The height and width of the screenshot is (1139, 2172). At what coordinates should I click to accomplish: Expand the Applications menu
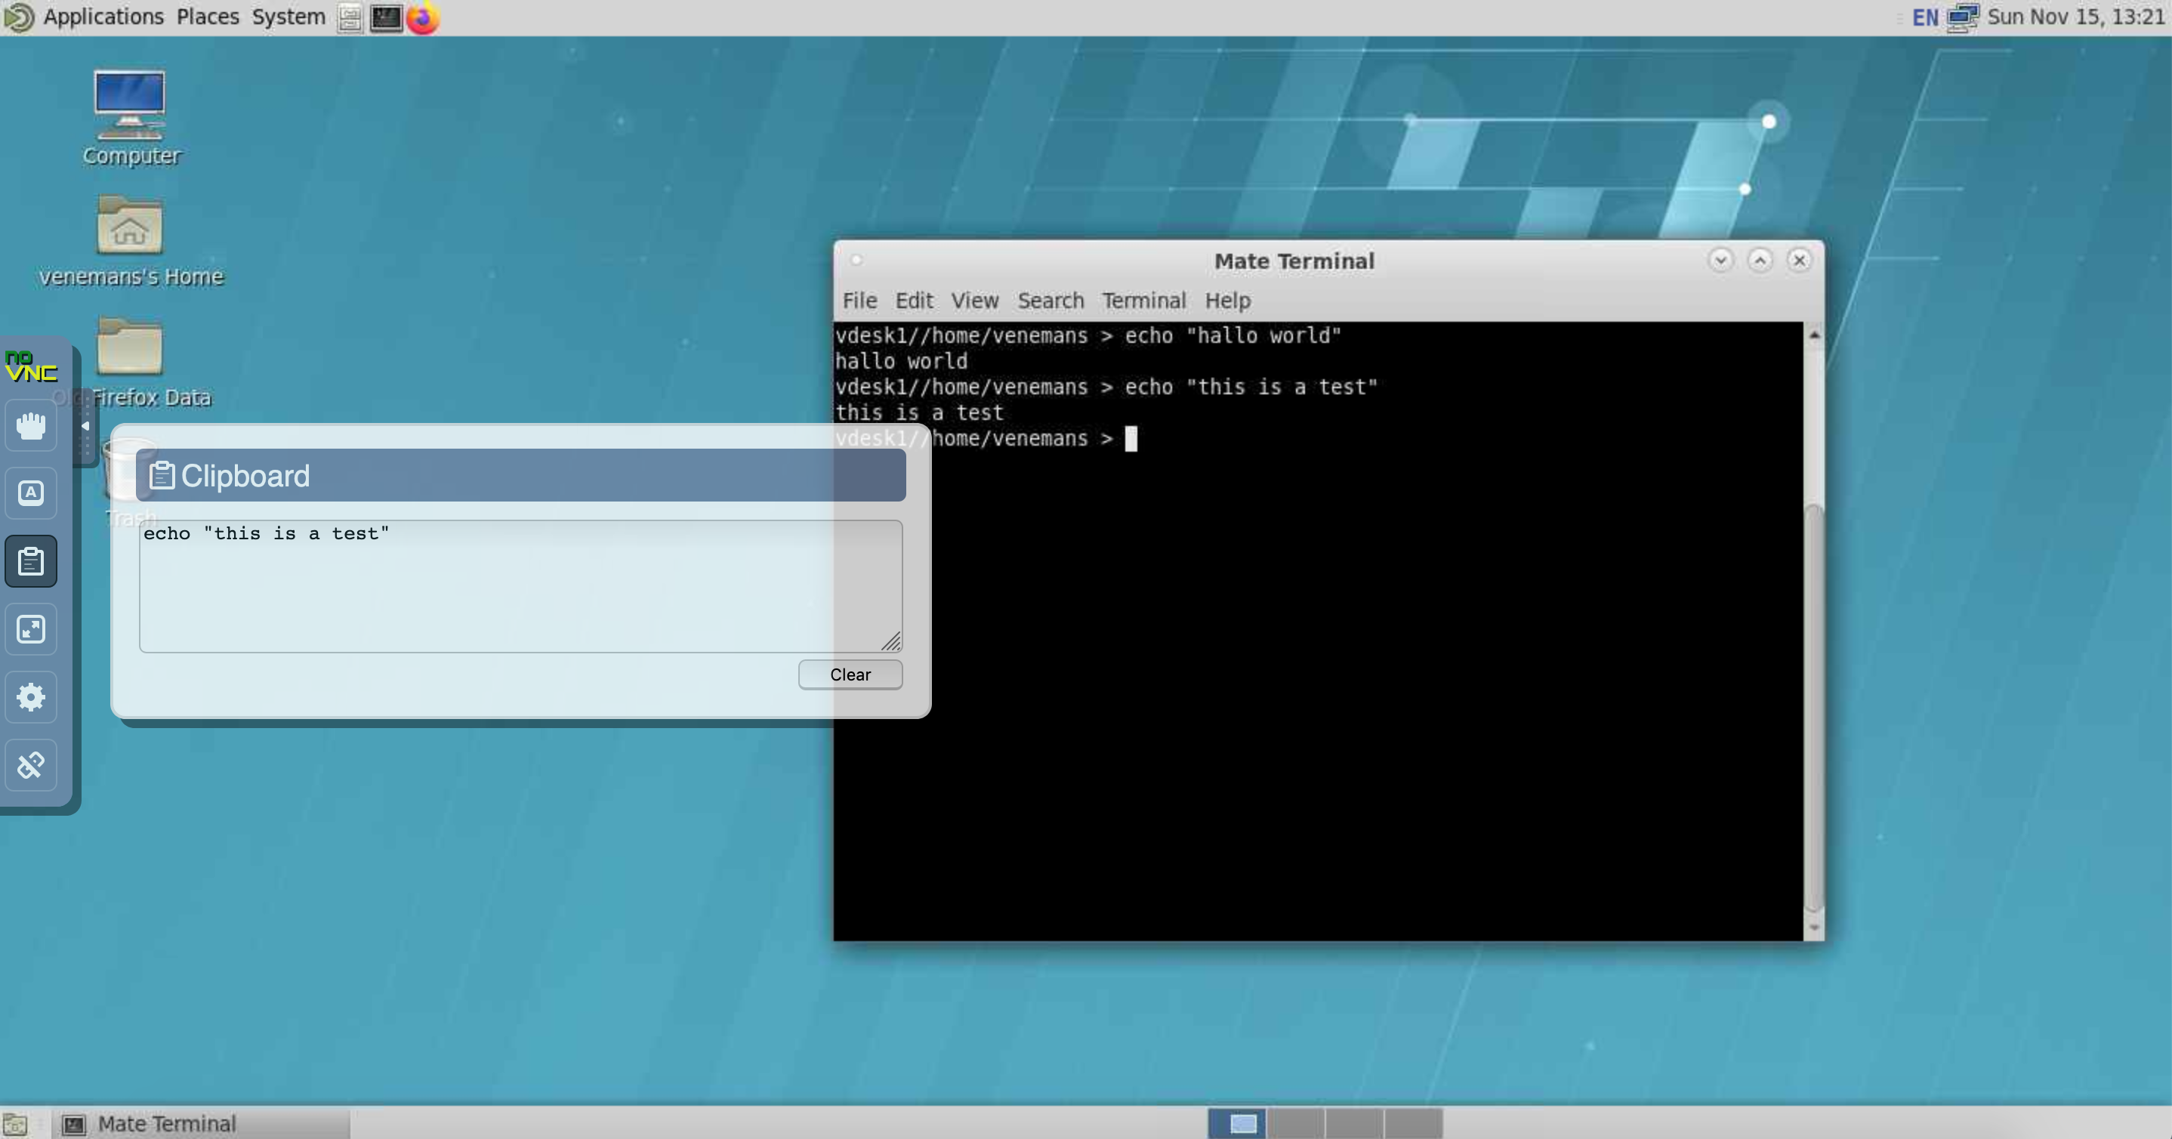(x=103, y=17)
